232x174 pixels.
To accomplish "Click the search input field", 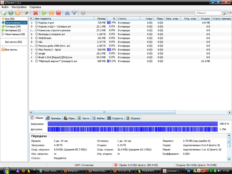I will click(208, 13).
